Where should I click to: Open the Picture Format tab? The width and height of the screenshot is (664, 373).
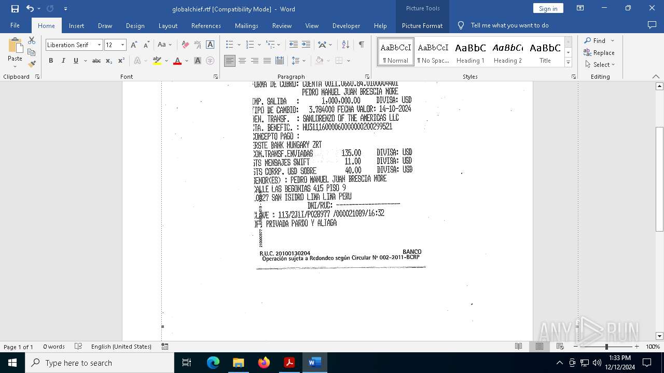click(422, 25)
